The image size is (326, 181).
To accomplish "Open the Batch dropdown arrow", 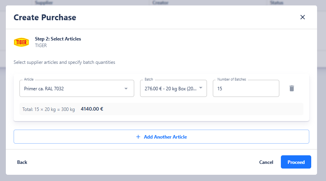I will click(201, 88).
